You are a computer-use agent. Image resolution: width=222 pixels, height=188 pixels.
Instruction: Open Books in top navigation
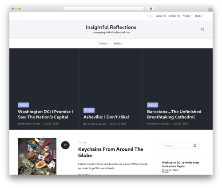(198, 16)
